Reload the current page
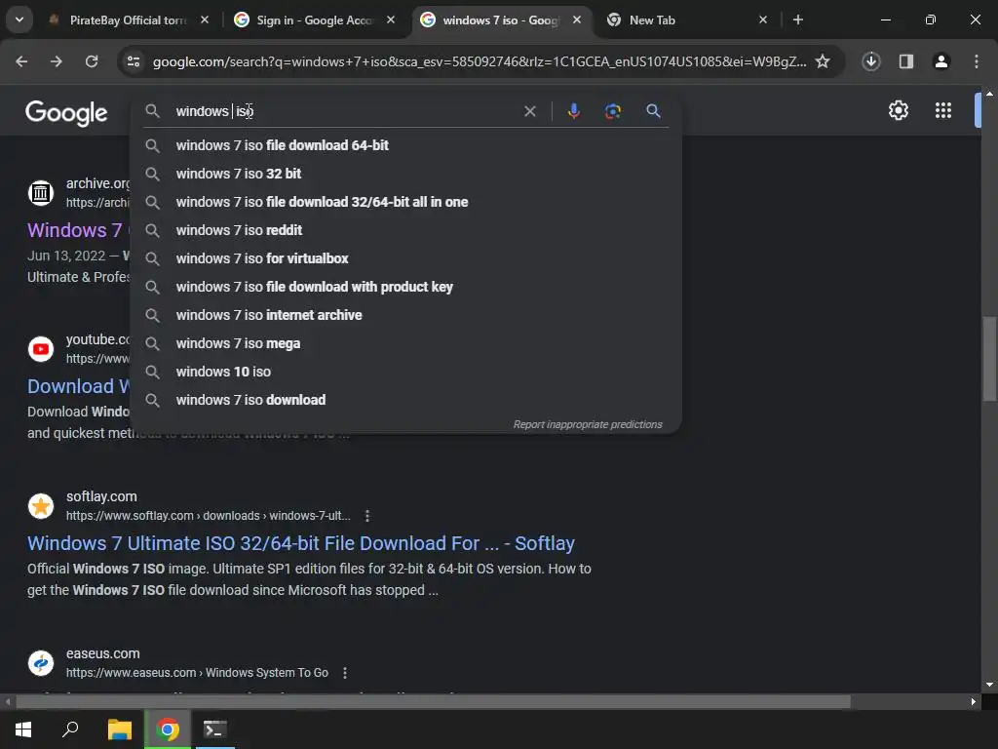 92,61
